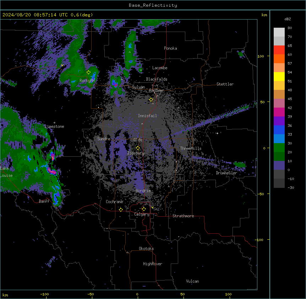Select the magenta 42-39 dBZ swatch
306x299 pixels.
pos(279,112)
